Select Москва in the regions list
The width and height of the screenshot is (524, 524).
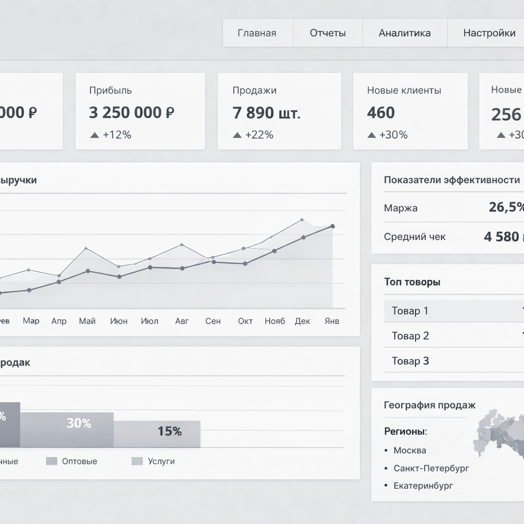pos(410,450)
